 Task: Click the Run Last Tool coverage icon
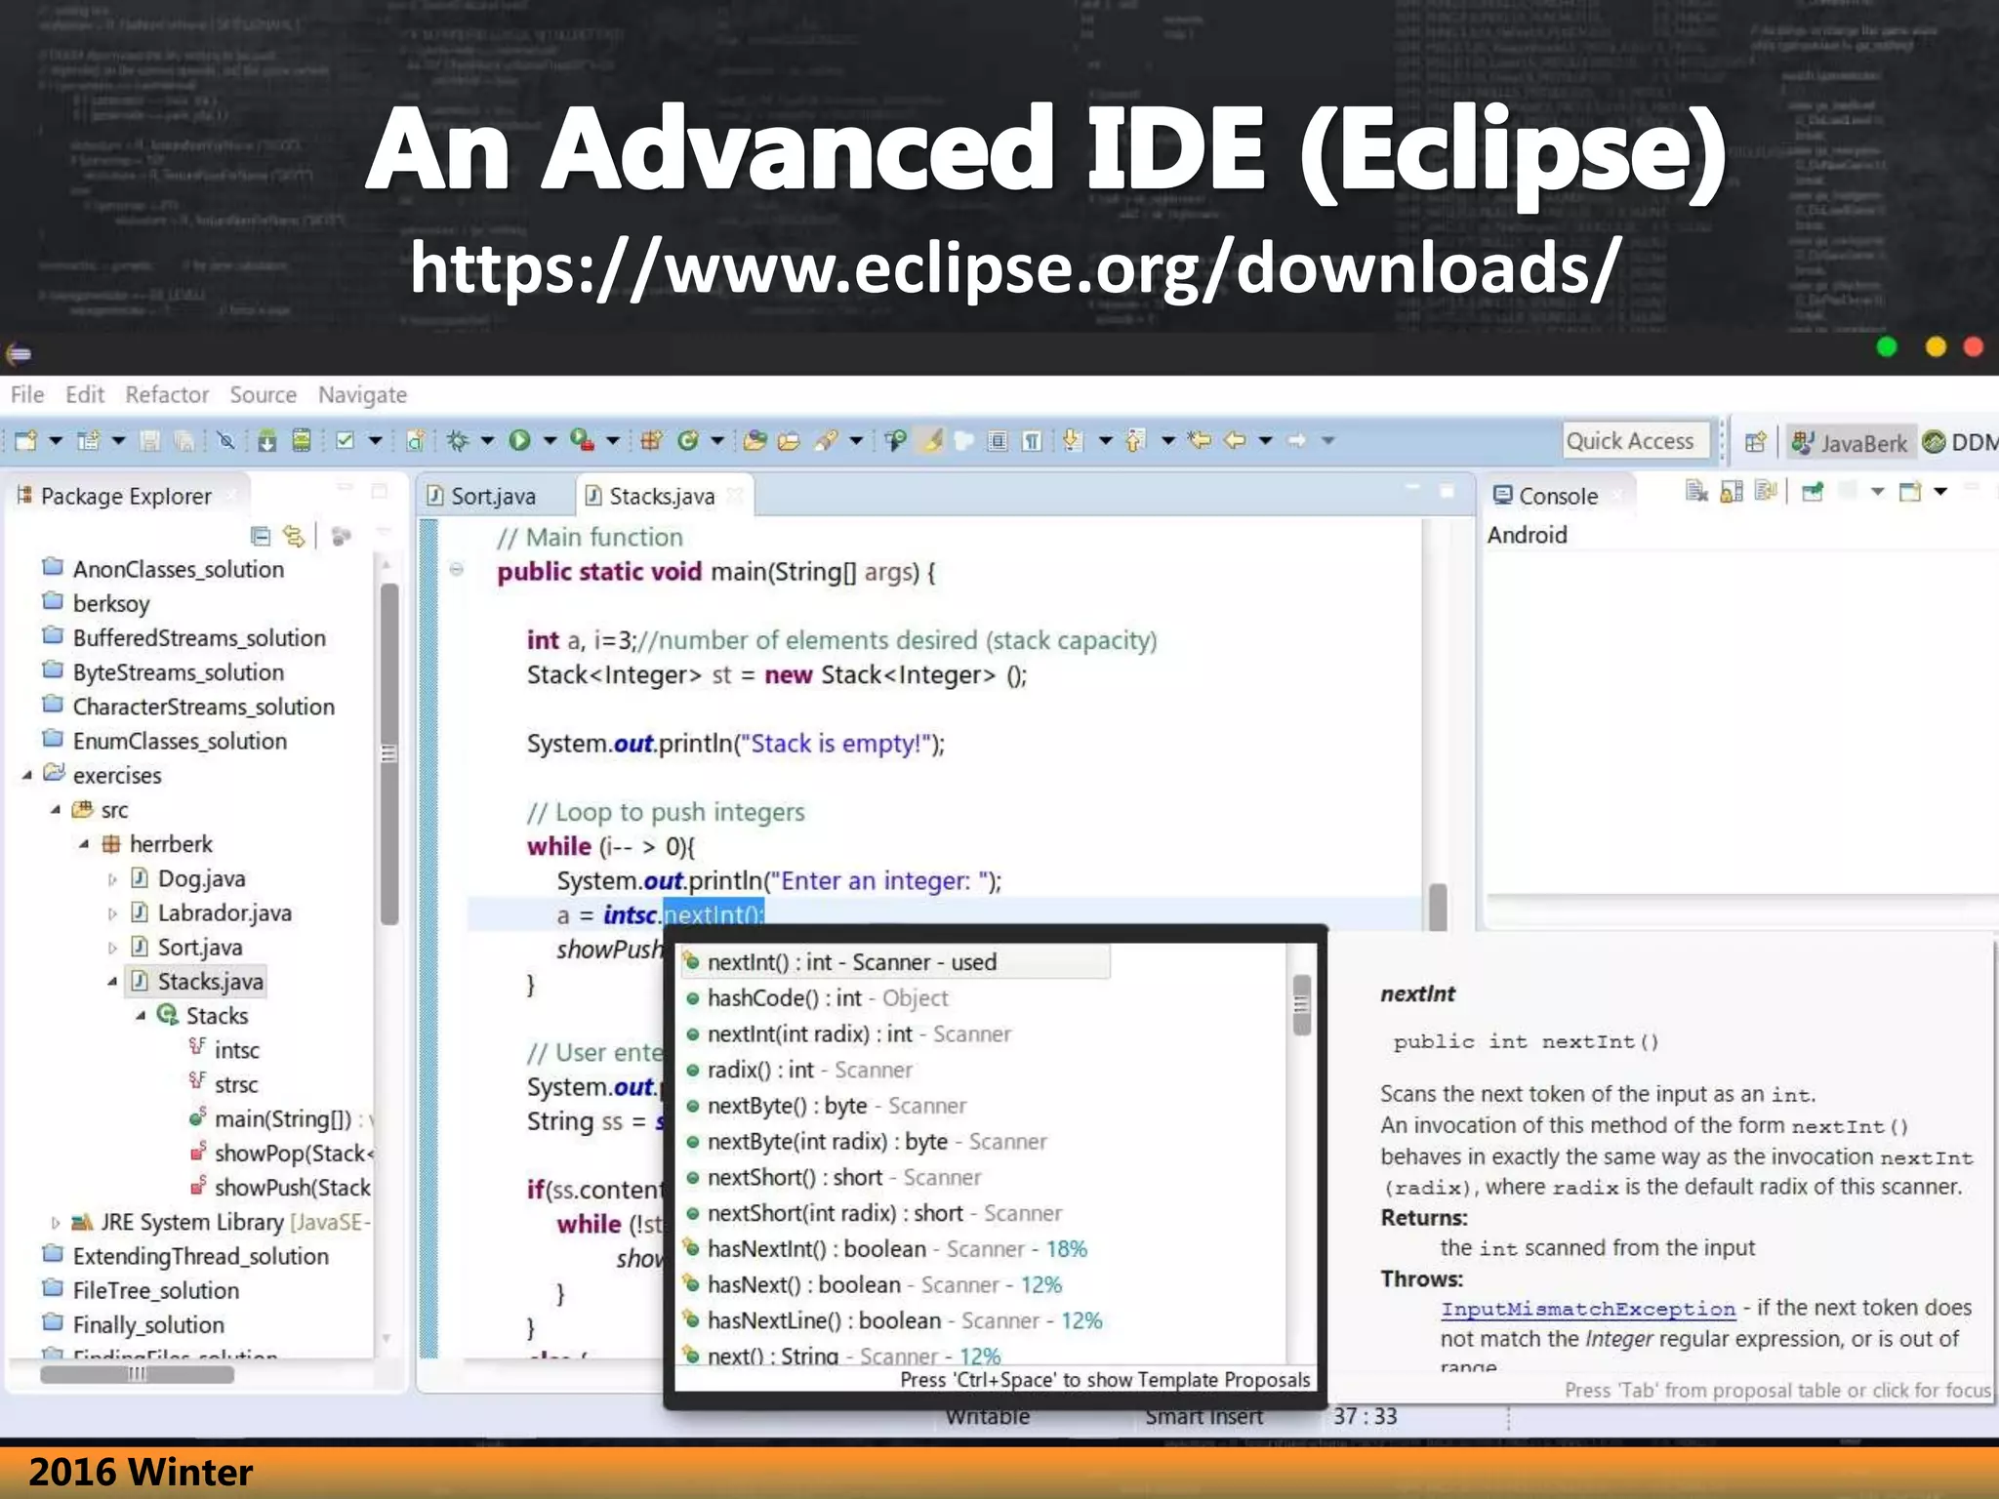pos(583,441)
